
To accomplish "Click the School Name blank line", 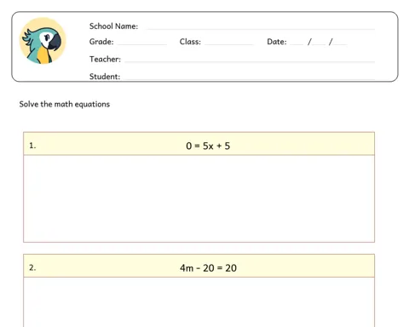I will coord(261,27).
